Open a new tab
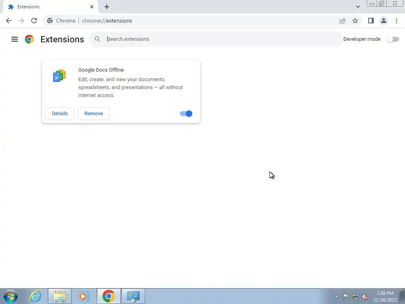This screenshot has width=405, height=304. pyautogui.click(x=107, y=7)
